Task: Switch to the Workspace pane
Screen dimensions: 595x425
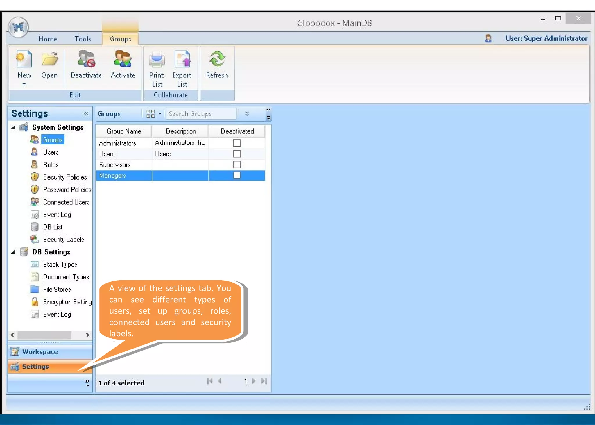Action: click(50, 352)
